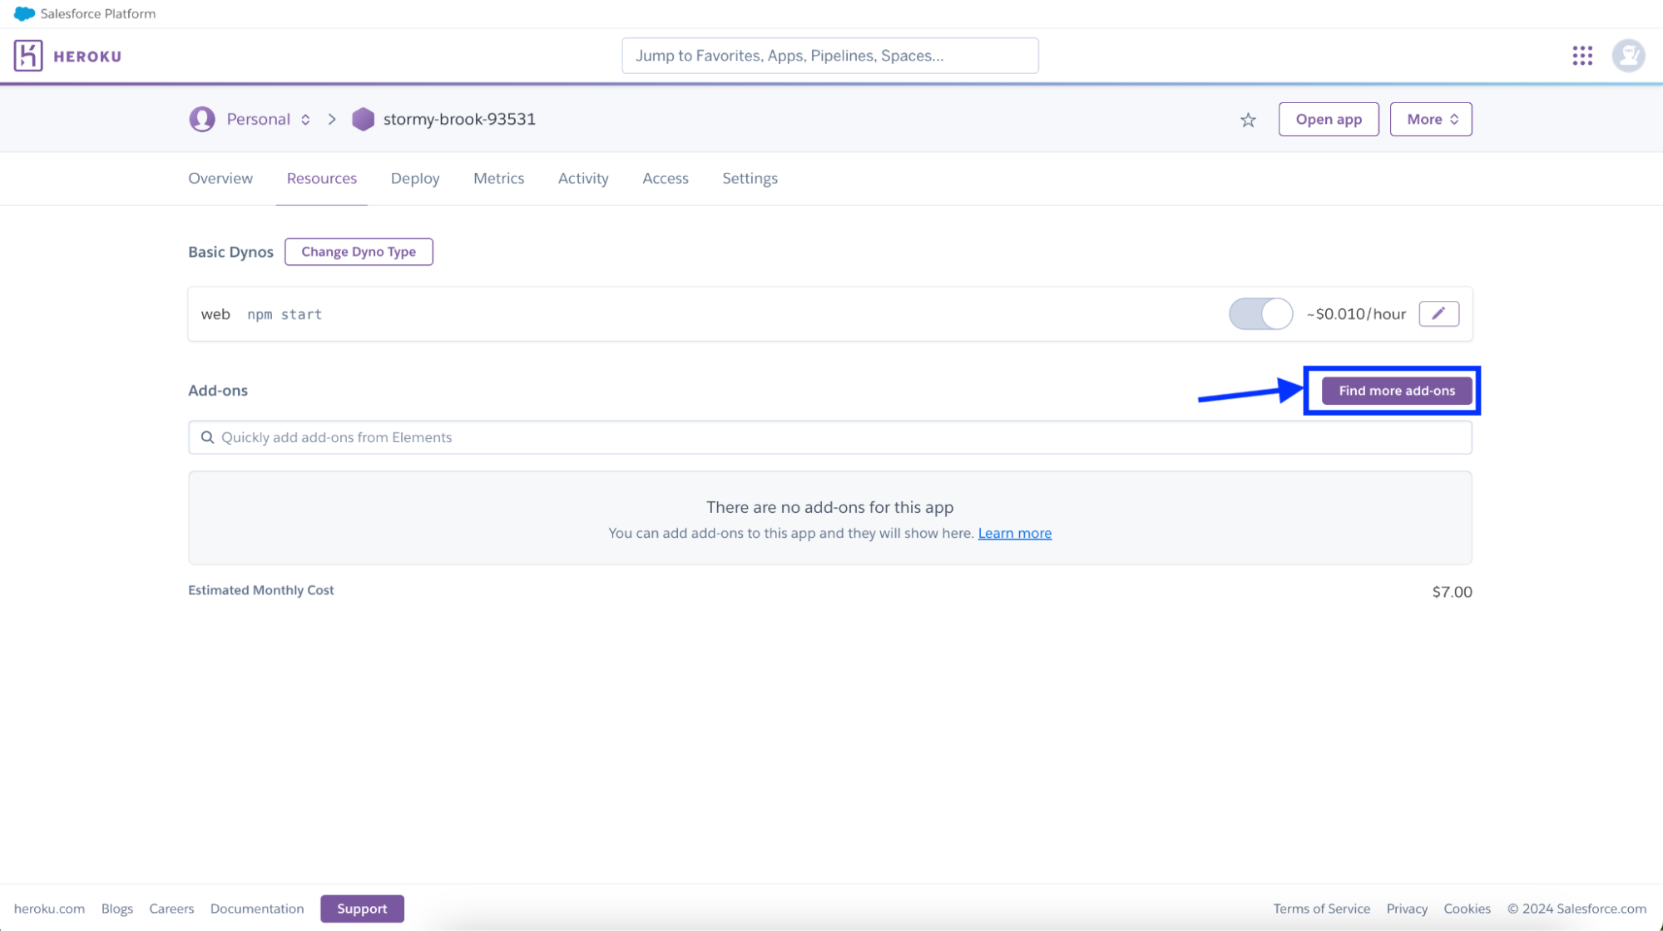
Task: Go to the Metrics tab
Action: pos(498,179)
